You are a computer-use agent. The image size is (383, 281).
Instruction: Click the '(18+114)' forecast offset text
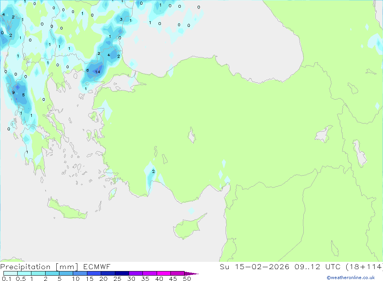pyautogui.click(x=365, y=266)
